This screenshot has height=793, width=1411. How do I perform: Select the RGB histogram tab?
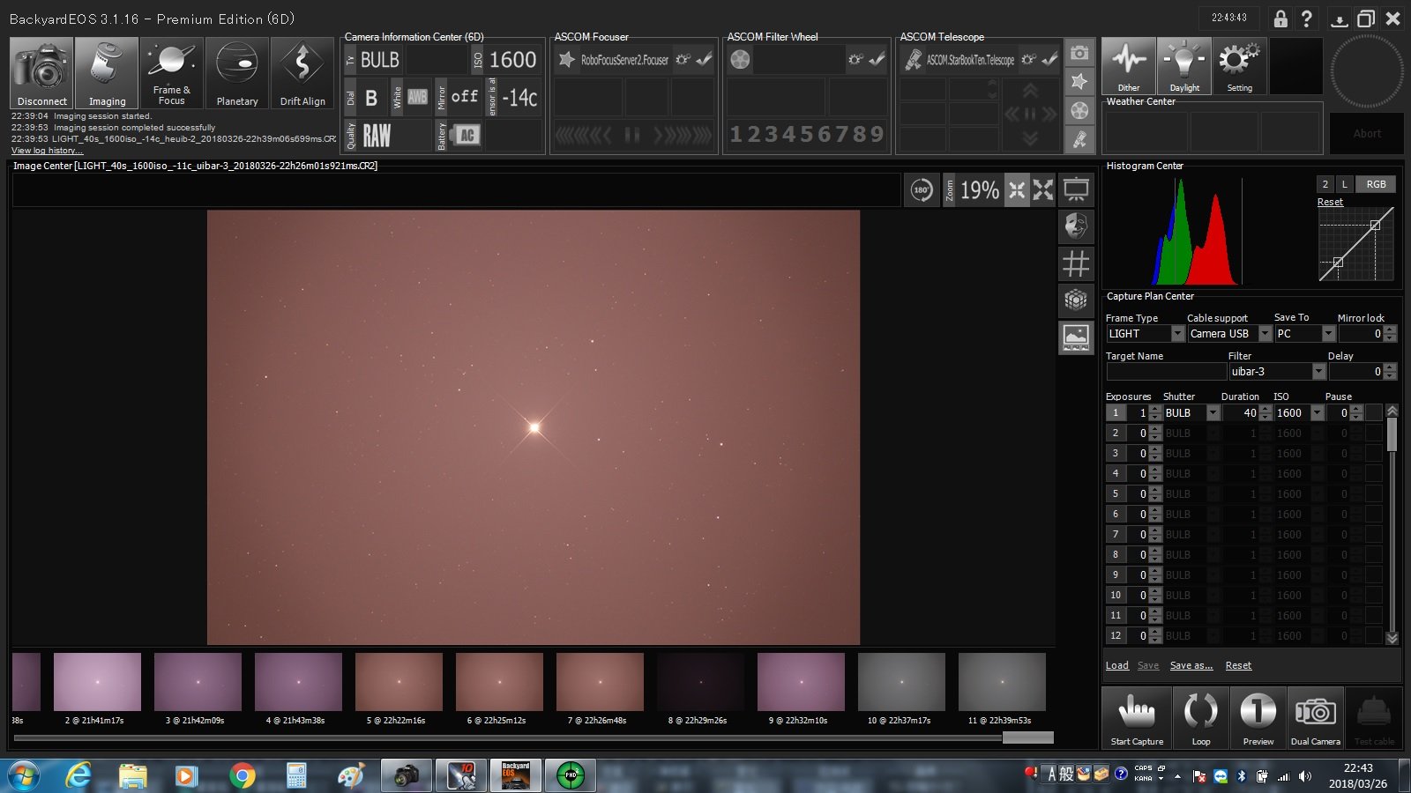click(1376, 184)
